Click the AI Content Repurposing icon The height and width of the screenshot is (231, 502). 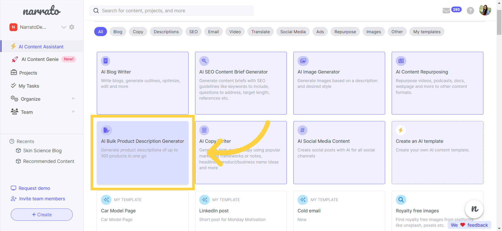click(x=401, y=61)
